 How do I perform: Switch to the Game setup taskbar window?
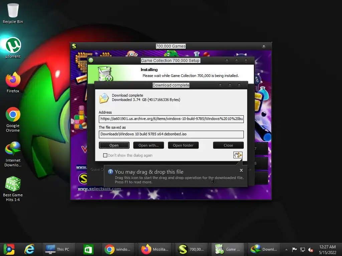click(x=228, y=249)
